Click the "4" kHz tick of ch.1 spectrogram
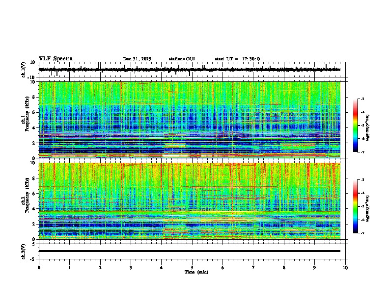 click(34, 128)
